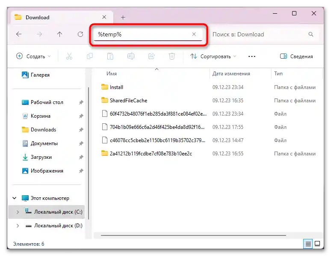The width and height of the screenshot is (331, 256).
Task: Close the Download tab
Action: pos(104,17)
